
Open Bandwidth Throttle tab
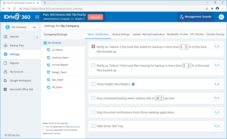(177, 34)
